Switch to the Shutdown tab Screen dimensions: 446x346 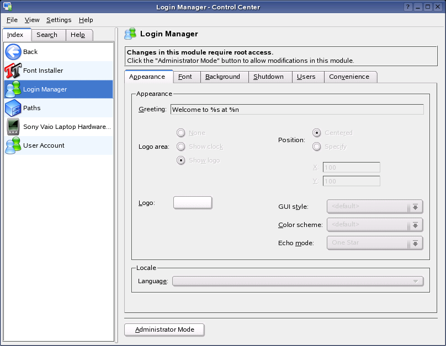point(269,77)
